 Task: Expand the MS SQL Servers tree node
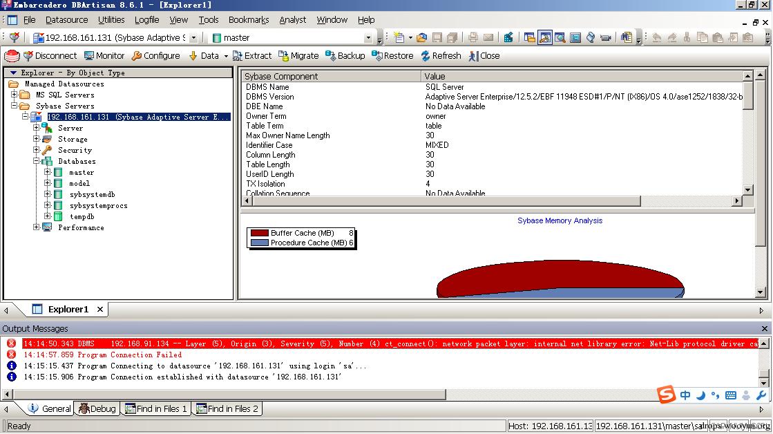tap(14, 95)
